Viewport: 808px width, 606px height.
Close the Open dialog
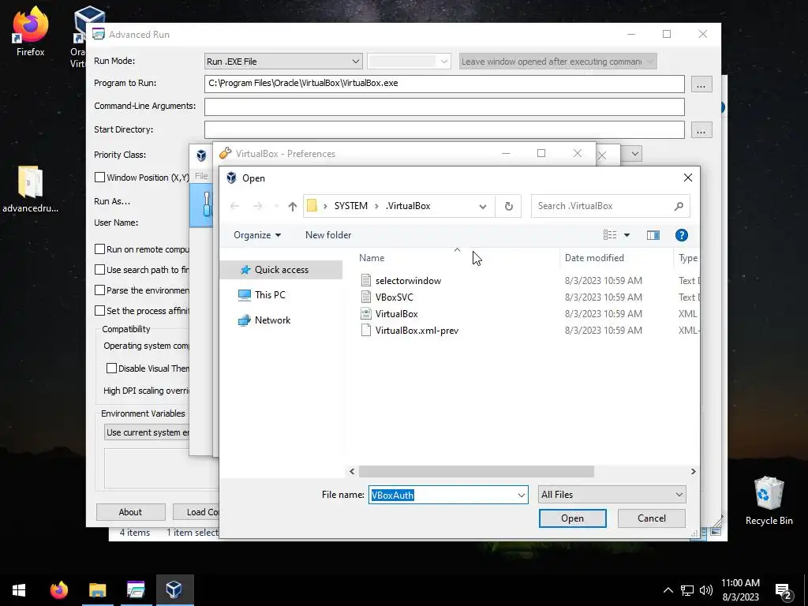pos(687,178)
